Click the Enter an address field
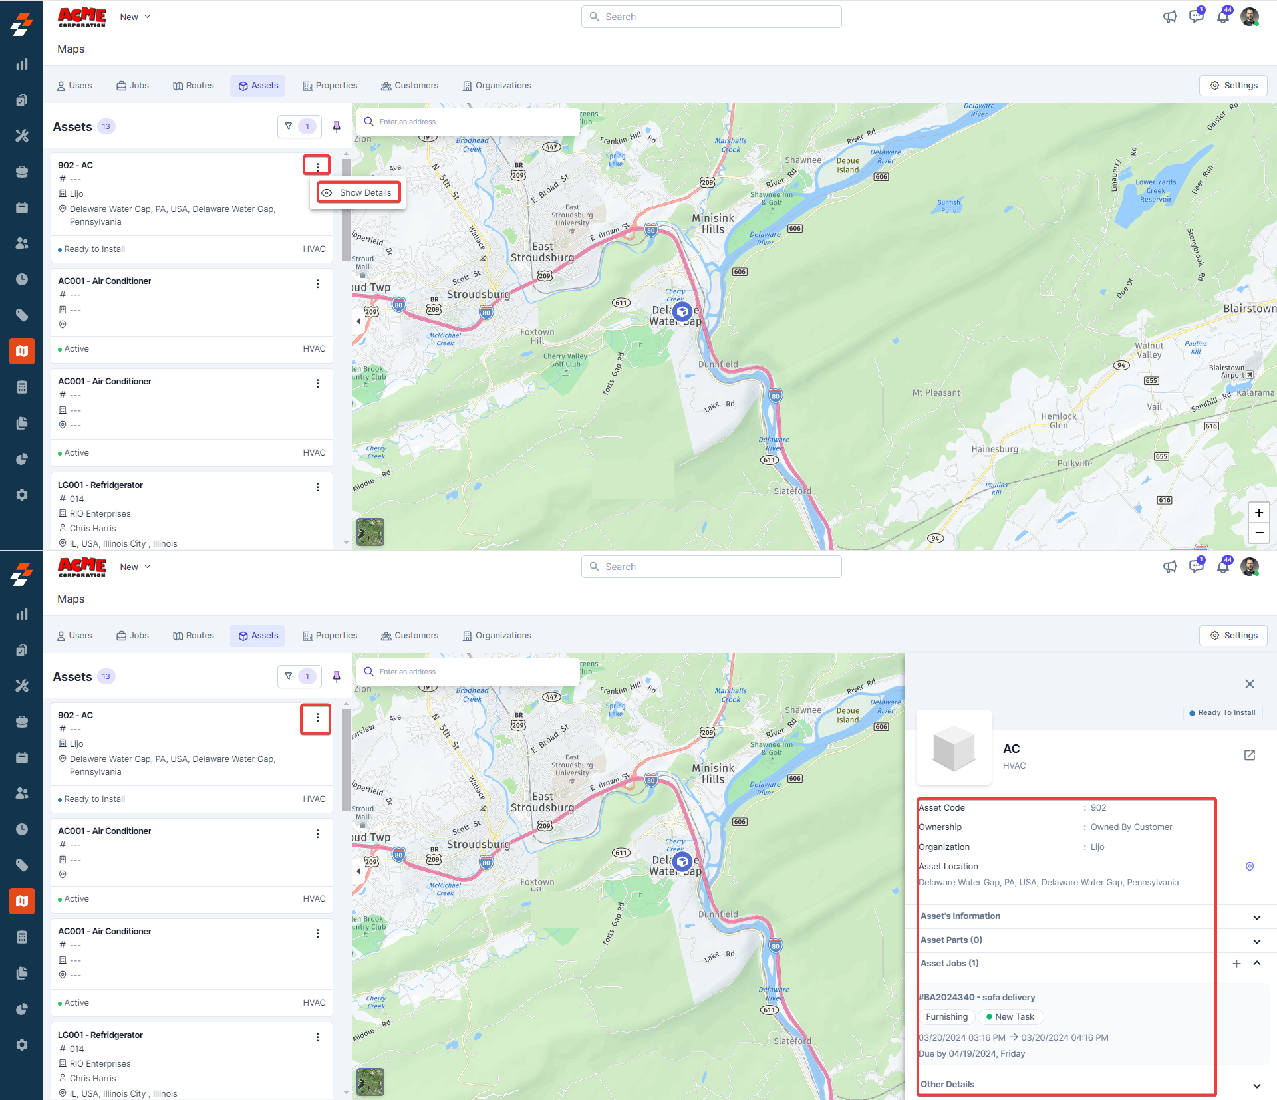 [x=466, y=122]
